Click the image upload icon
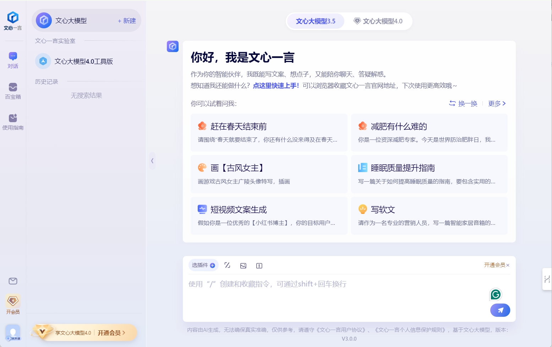The height and width of the screenshot is (347, 552). click(243, 266)
